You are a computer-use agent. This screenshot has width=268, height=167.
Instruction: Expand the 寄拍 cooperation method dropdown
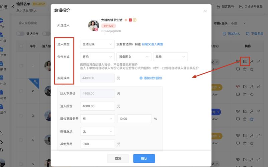[97, 57]
